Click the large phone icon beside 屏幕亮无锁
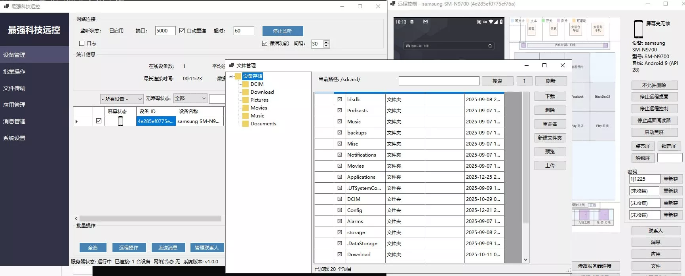The height and width of the screenshot is (276, 685). (638, 29)
